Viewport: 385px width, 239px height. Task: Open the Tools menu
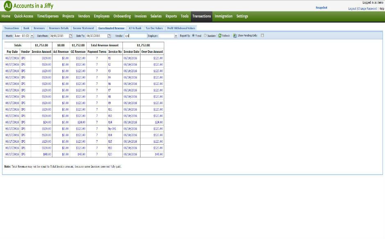185,16
